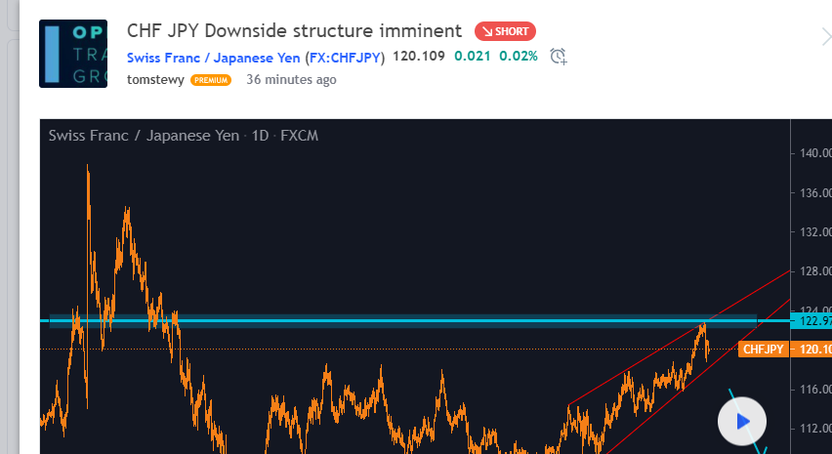Click the orange PREMIUM badge
The width and height of the screenshot is (832, 454).
tap(211, 80)
